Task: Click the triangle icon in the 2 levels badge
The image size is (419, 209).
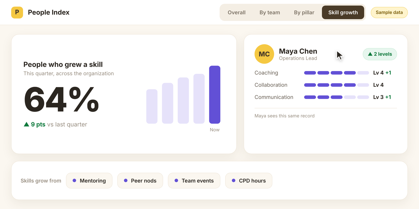Action: [x=370, y=54]
